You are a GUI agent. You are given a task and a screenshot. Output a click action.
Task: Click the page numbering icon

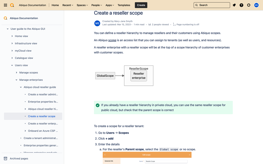click(x=174, y=24)
